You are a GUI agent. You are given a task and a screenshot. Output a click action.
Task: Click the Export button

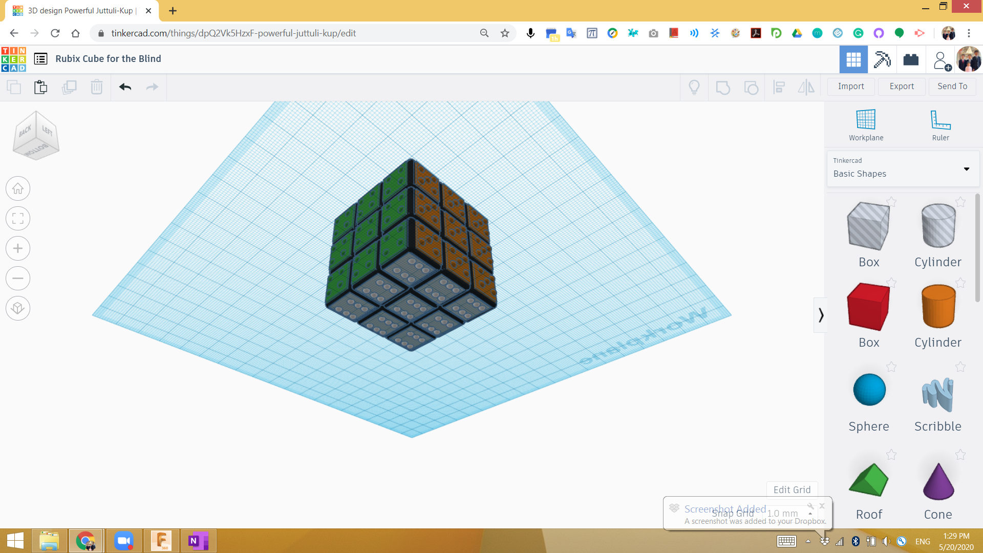pos(902,87)
